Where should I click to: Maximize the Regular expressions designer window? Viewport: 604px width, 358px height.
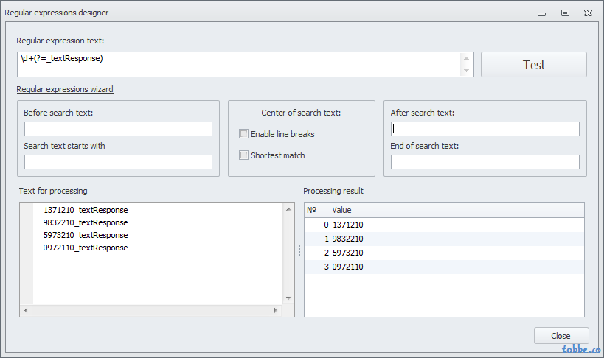tap(565, 13)
